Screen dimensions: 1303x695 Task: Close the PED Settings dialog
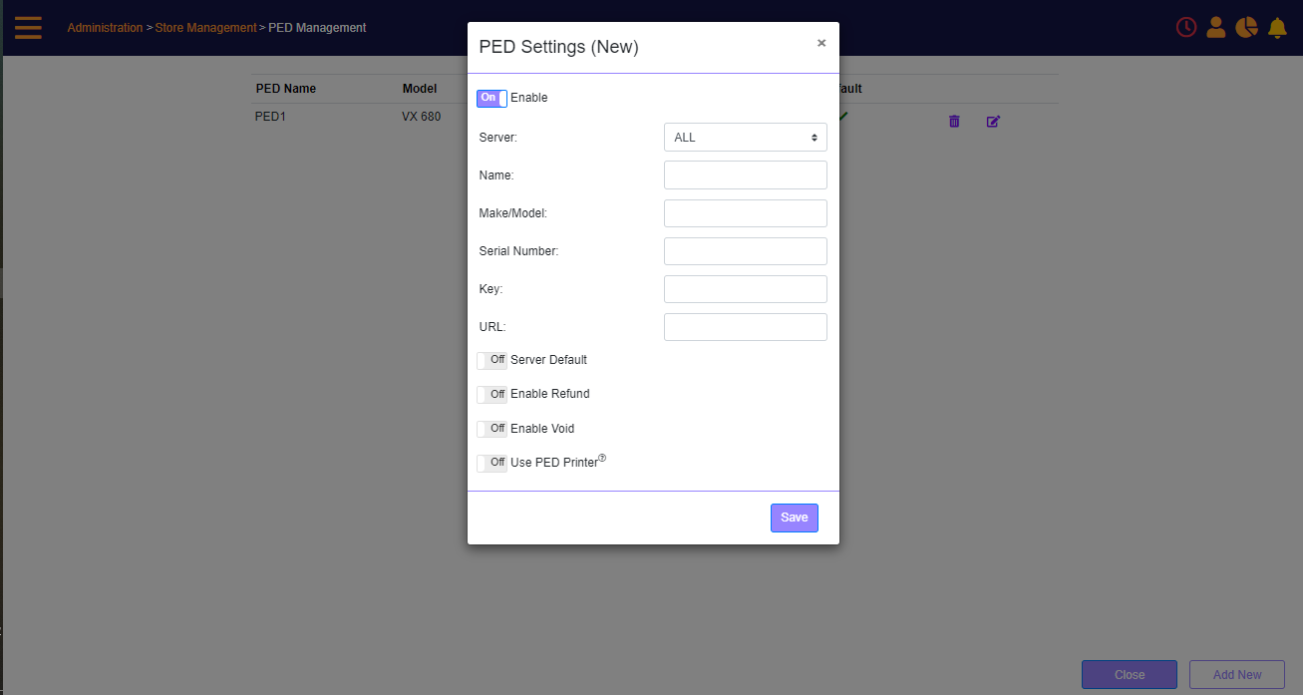click(821, 43)
